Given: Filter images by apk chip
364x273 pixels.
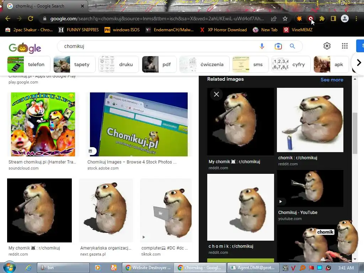Looking at the screenshot, I should click(331, 64).
